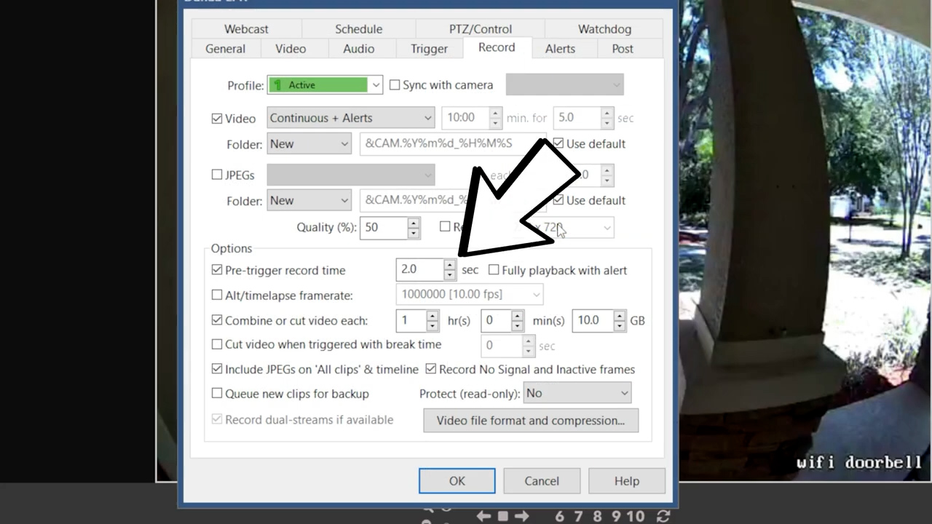Increase the combine hr(s) value

pos(433,315)
